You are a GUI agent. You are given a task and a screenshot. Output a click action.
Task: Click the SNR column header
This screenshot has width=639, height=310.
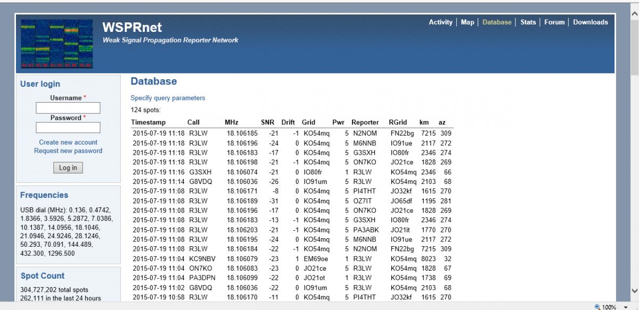267,122
